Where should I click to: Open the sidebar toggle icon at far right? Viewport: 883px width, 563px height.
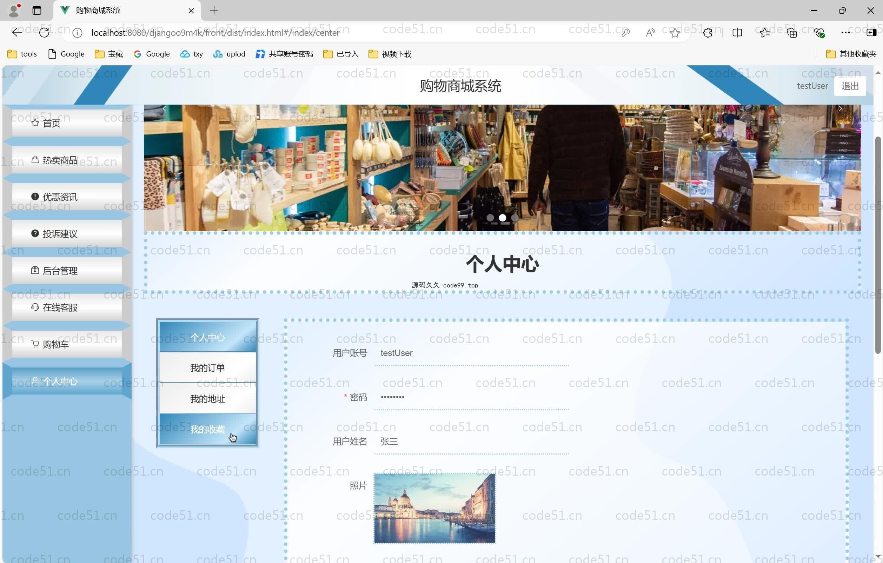(871, 33)
